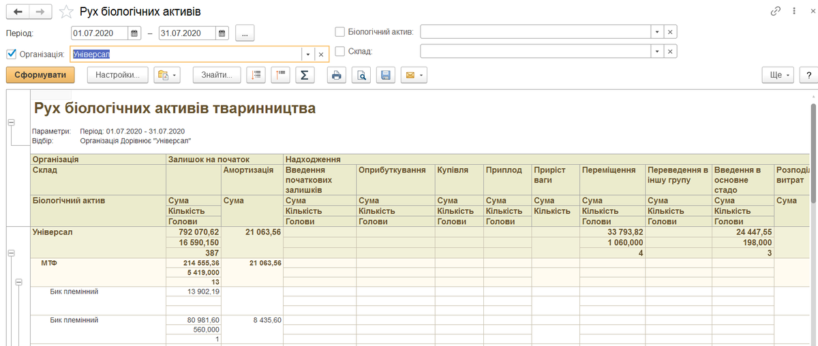Viewport: 818px width, 346px height.
Task: Open calendar for start date 01.07.2020
Action: tap(134, 33)
